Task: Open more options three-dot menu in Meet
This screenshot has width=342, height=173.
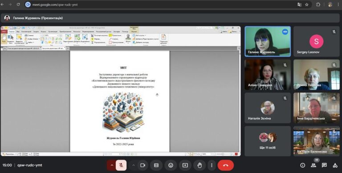Action: (x=212, y=165)
